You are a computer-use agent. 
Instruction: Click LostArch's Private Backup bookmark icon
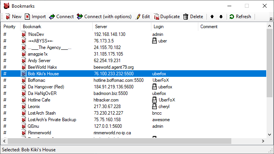tap(24, 120)
